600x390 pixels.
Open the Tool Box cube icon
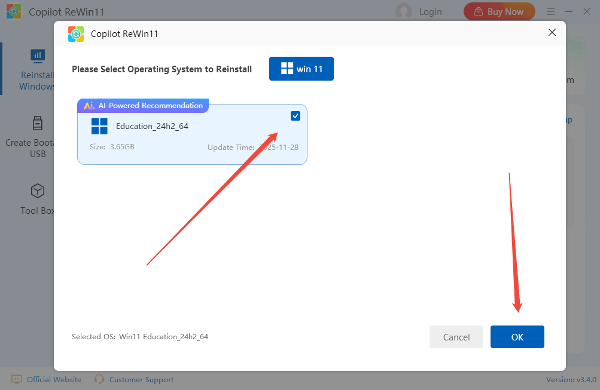[38, 191]
